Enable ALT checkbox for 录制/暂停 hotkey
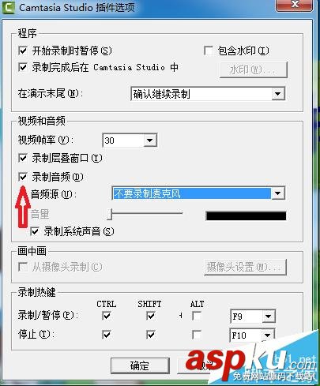This screenshot has width=320, height=386. pos(197,316)
